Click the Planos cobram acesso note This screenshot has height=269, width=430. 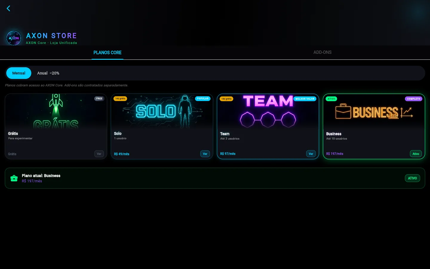[x=67, y=85]
